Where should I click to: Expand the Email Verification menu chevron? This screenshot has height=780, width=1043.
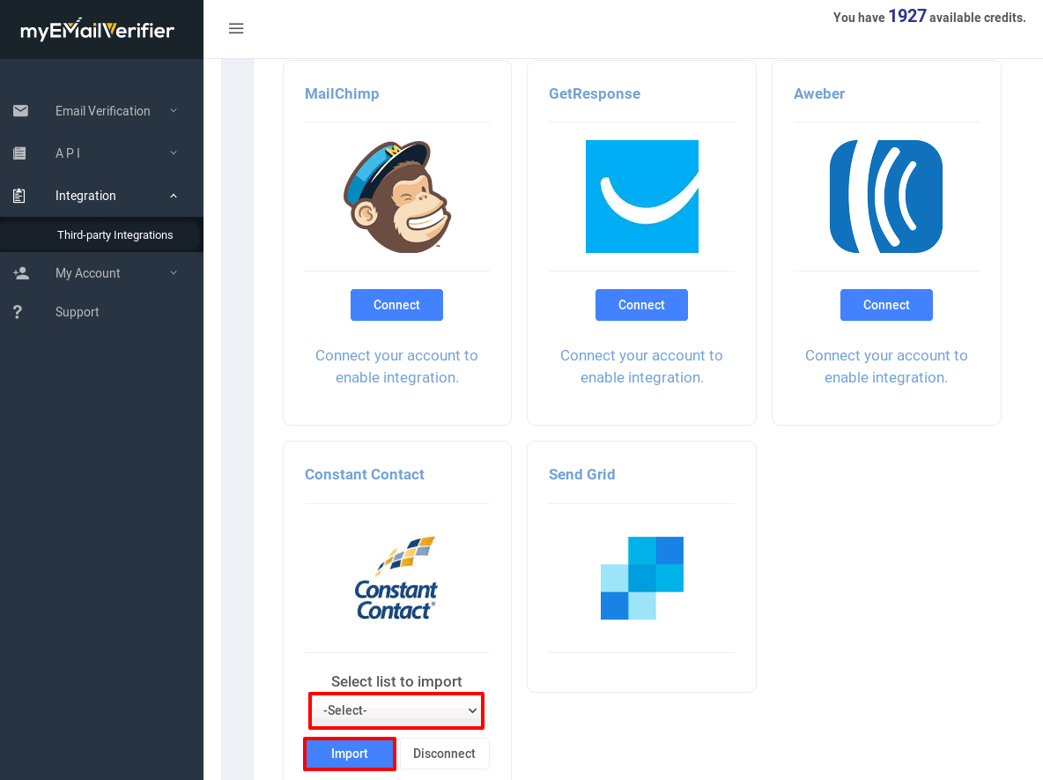pos(174,110)
